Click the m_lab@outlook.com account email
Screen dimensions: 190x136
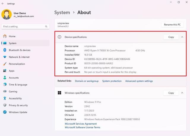click(x=24, y=16)
